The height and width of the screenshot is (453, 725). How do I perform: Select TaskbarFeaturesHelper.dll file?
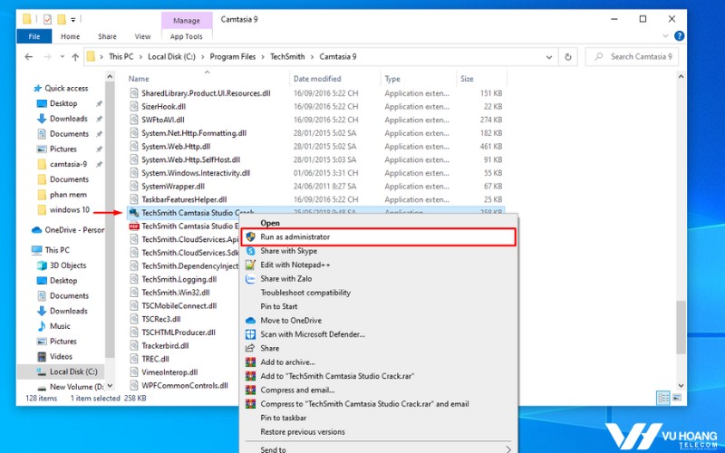click(184, 199)
